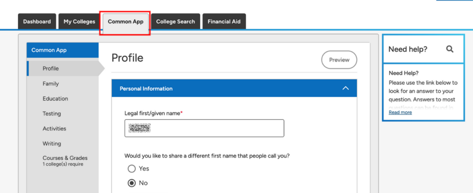Collapse the Personal Information section chevron
The width and height of the screenshot is (473, 193).
(345, 88)
